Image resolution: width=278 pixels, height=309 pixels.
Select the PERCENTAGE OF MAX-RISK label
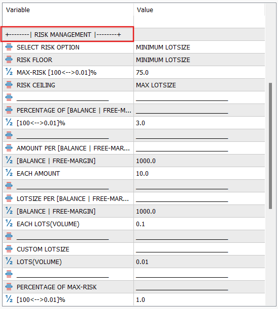(57, 287)
